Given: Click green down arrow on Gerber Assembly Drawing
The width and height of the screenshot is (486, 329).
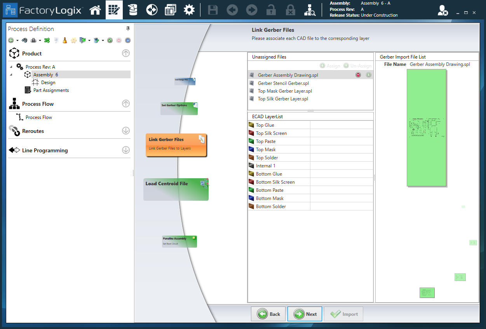Looking at the screenshot, I should (x=369, y=75).
